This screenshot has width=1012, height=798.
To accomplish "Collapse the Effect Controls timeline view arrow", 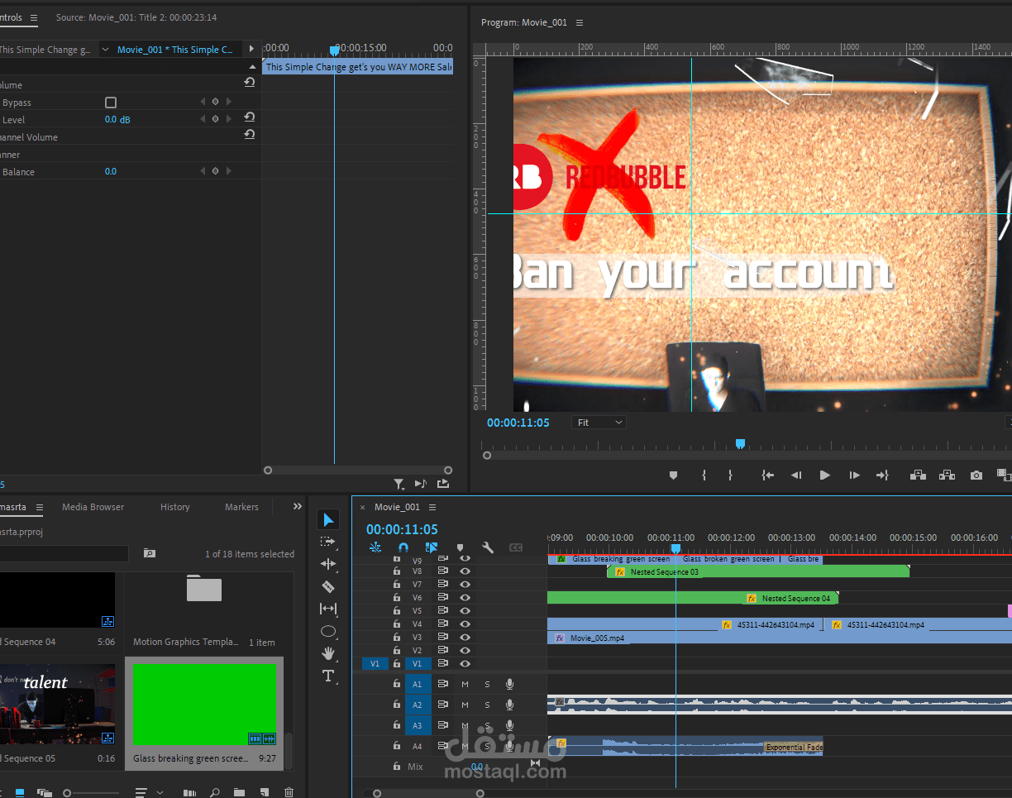I will click(x=251, y=49).
